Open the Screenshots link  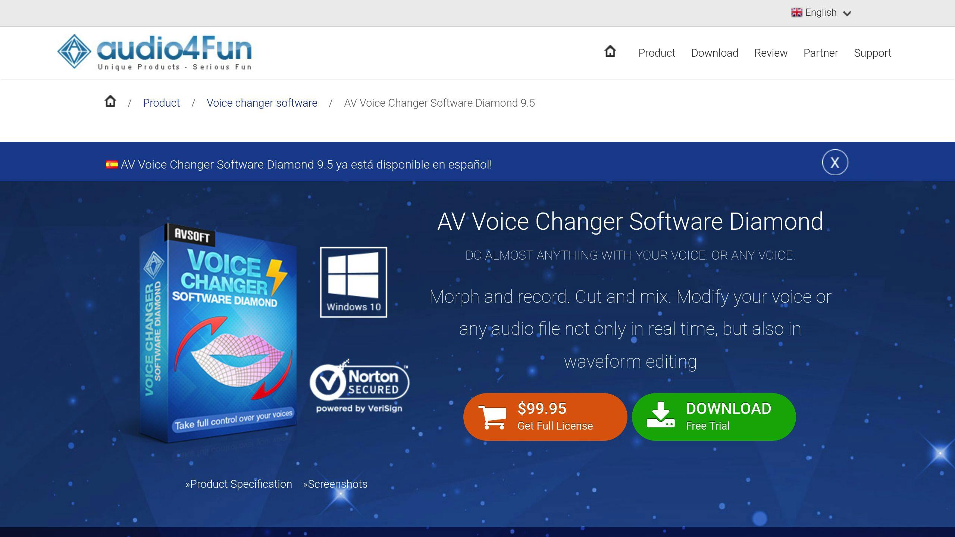click(x=335, y=484)
